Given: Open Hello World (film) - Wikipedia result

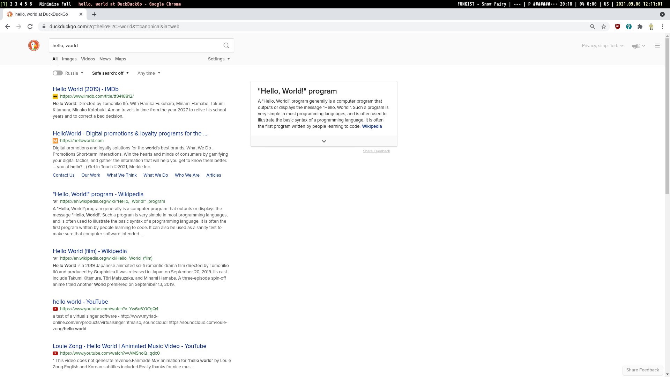Looking at the screenshot, I should pyautogui.click(x=90, y=251).
